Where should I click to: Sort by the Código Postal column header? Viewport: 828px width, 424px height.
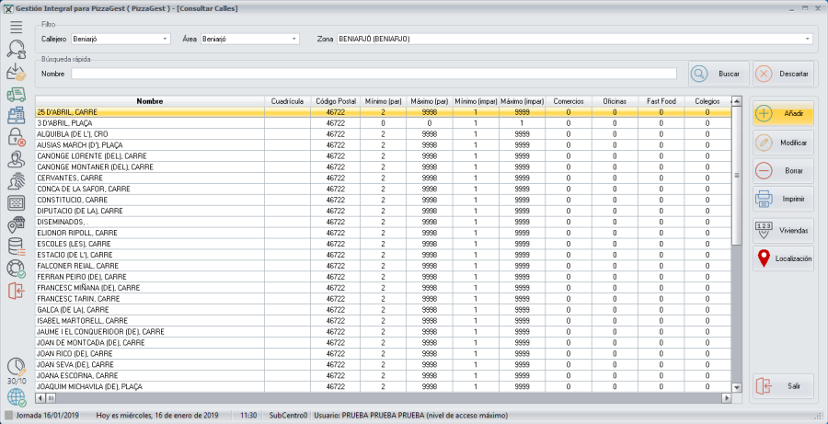(335, 100)
